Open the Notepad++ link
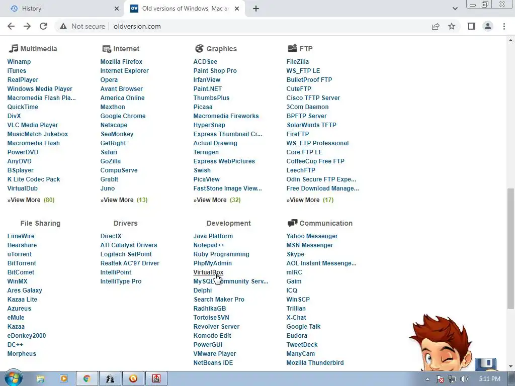Image resolution: width=515 pixels, height=386 pixels. coord(209,245)
